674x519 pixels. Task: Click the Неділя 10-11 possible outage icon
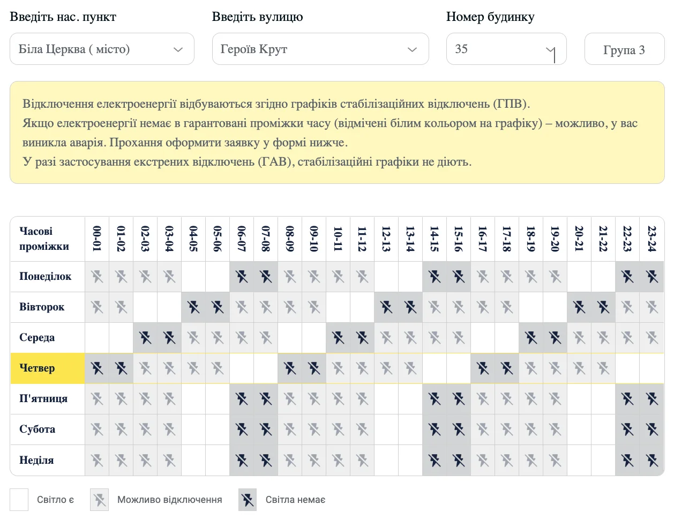pyautogui.click(x=338, y=460)
